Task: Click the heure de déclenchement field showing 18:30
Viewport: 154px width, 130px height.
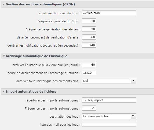Action: (x=89, y=73)
